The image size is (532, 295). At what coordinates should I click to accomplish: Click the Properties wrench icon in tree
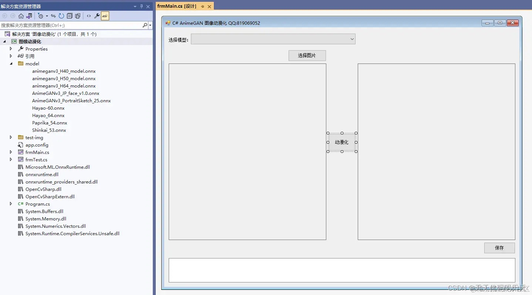click(21, 49)
